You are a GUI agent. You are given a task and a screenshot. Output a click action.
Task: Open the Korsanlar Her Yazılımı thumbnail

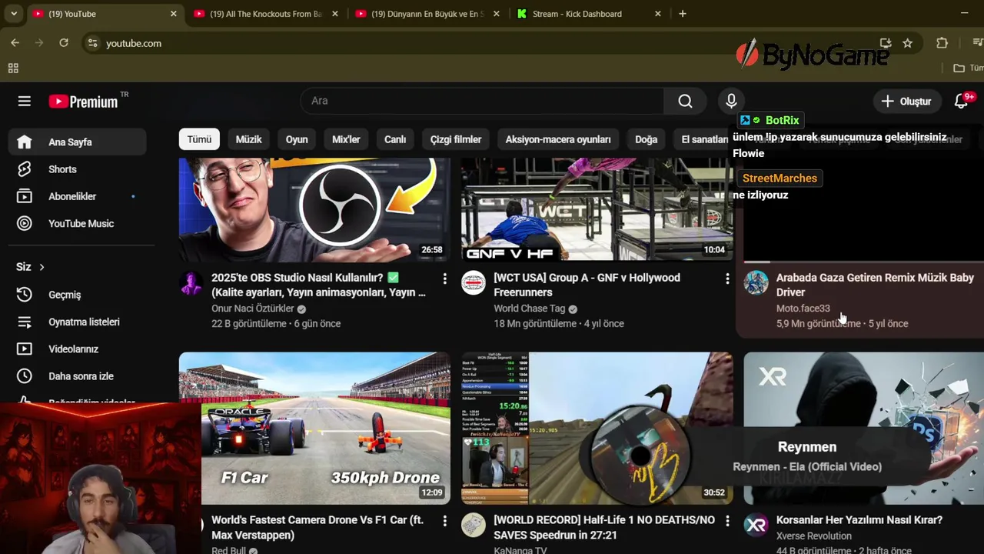tap(863, 428)
